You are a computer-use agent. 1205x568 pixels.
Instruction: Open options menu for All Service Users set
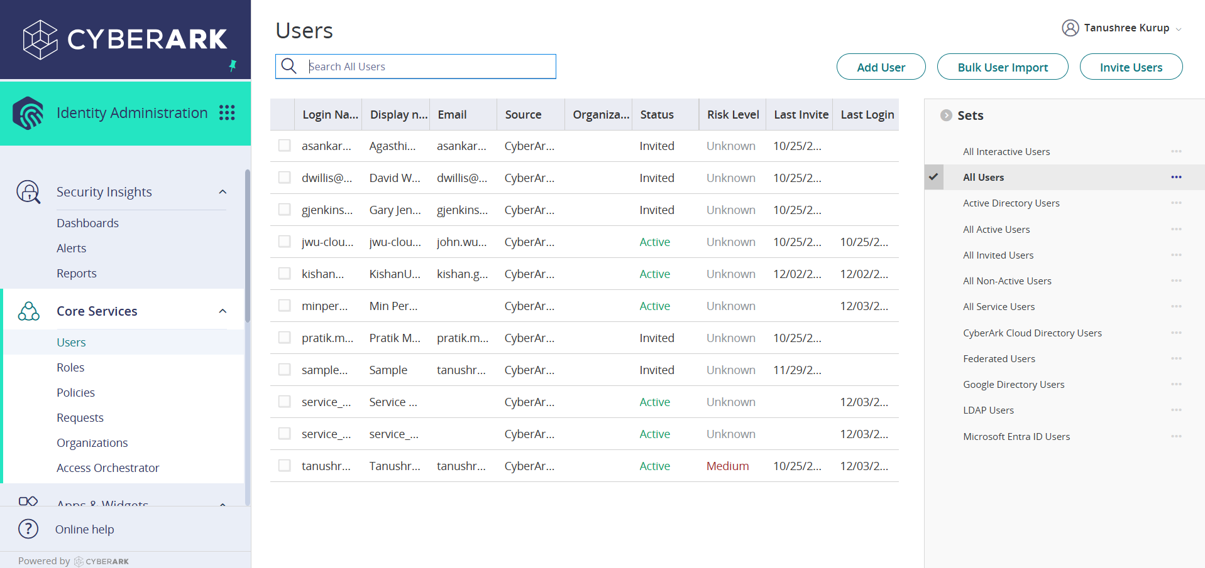tap(1176, 306)
